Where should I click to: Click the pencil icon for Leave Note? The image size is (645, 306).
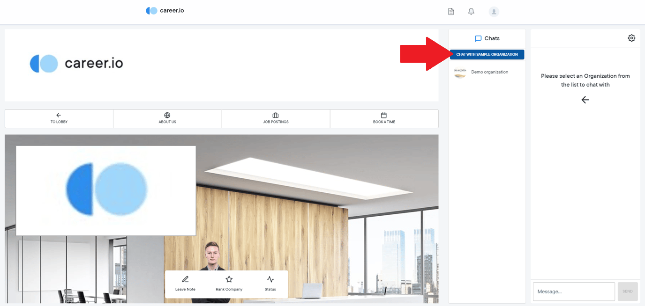(x=185, y=279)
